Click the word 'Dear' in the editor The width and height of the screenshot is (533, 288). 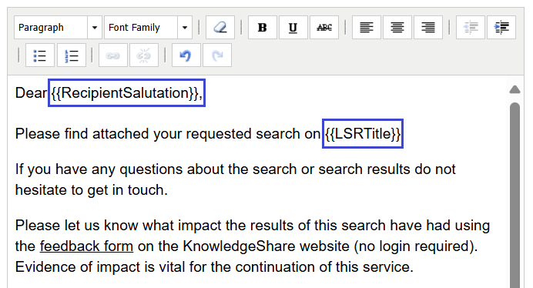click(31, 93)
